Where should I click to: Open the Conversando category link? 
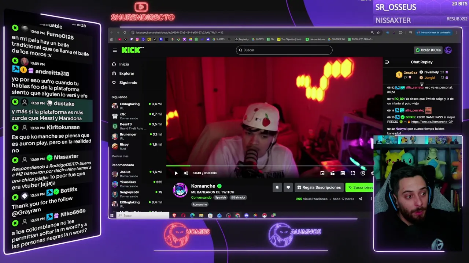(201, 198)
